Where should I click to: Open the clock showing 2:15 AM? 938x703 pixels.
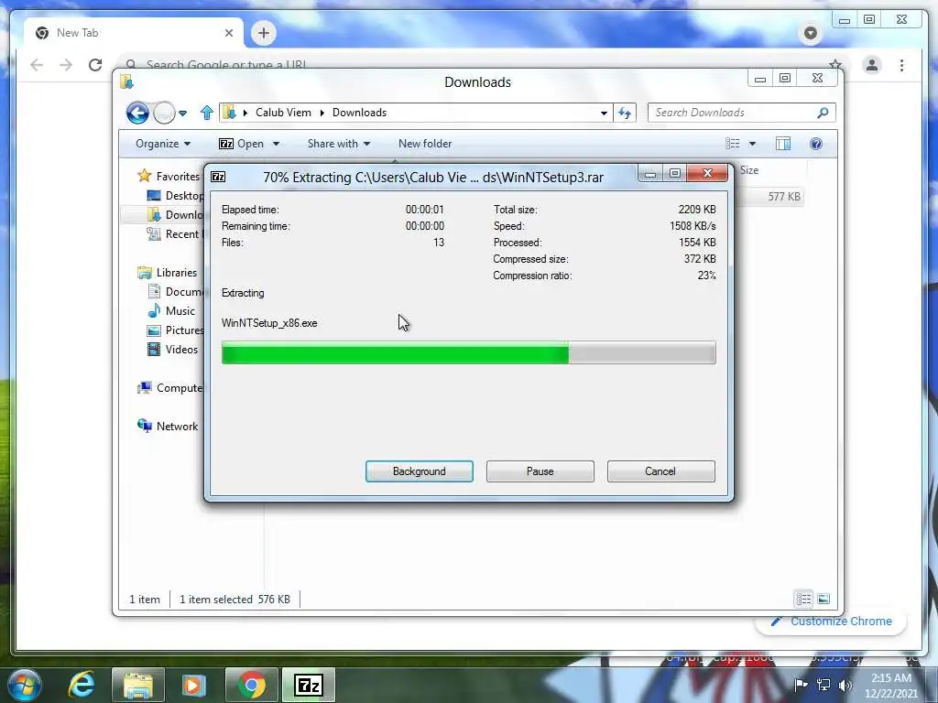(x=891, y=686)
